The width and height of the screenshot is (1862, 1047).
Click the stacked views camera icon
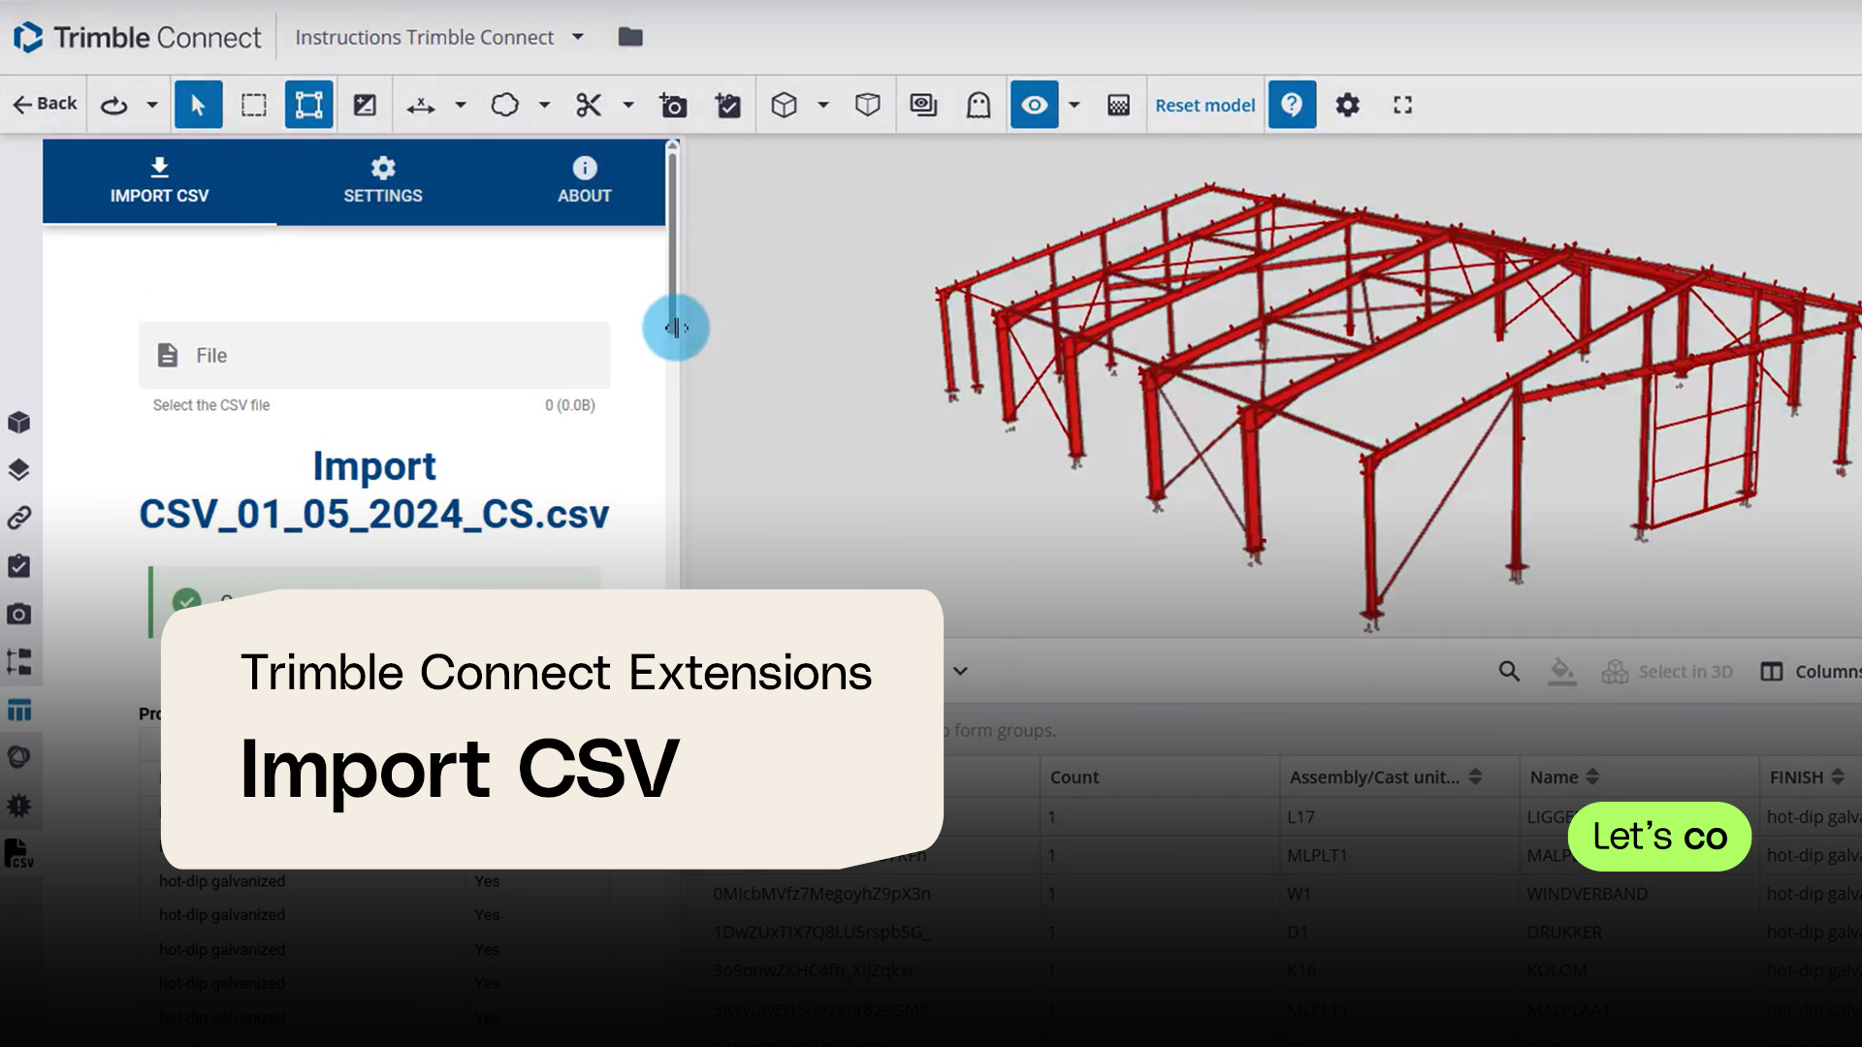point(923,105)
